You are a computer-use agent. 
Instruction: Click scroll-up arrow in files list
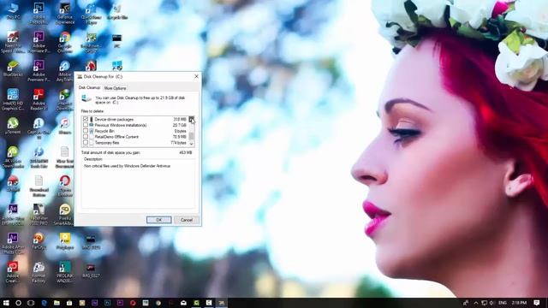point(191,119)
